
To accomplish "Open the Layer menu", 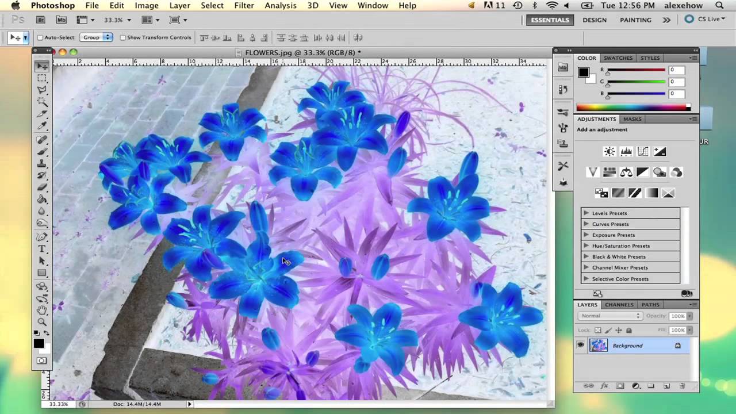I will (x=180, y=6).
